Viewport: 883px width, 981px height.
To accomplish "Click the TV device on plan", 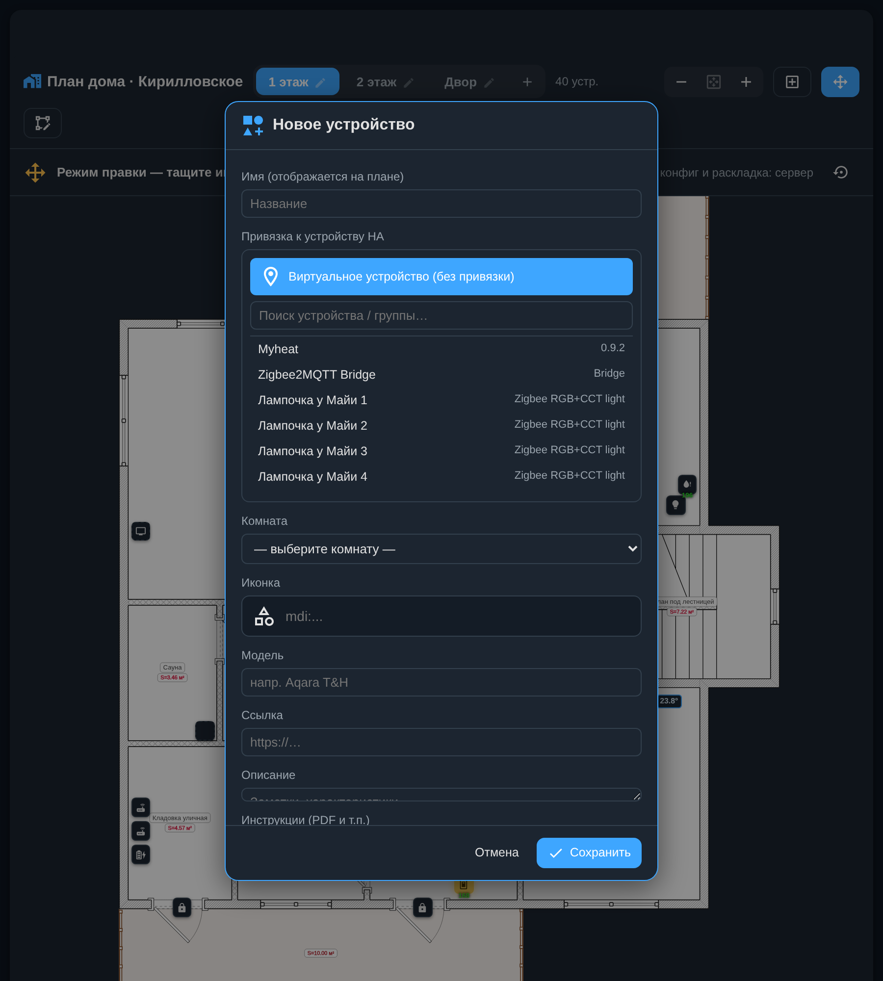I will click(141, 531).
